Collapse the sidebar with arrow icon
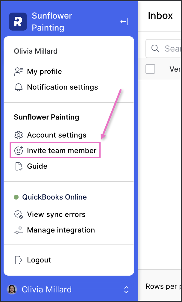Viewport: 182px width, 302px height. 124,22
